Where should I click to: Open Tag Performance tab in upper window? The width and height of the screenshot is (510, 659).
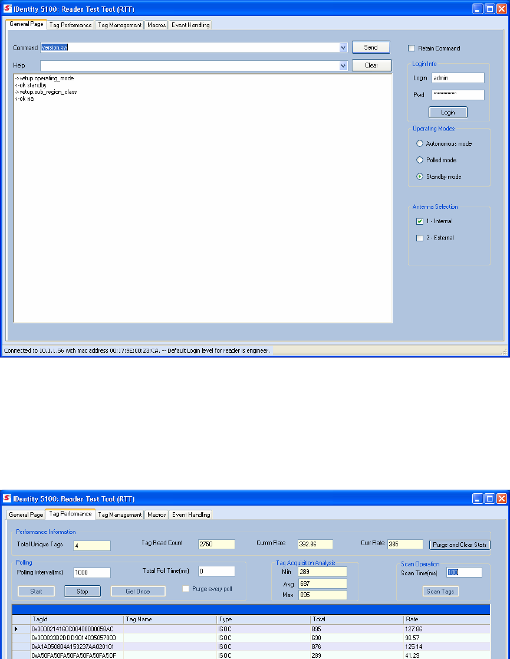coord(70,25)
